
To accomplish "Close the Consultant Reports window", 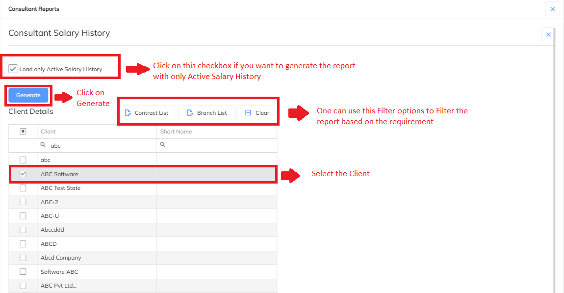I will click(x=552, y=9).
